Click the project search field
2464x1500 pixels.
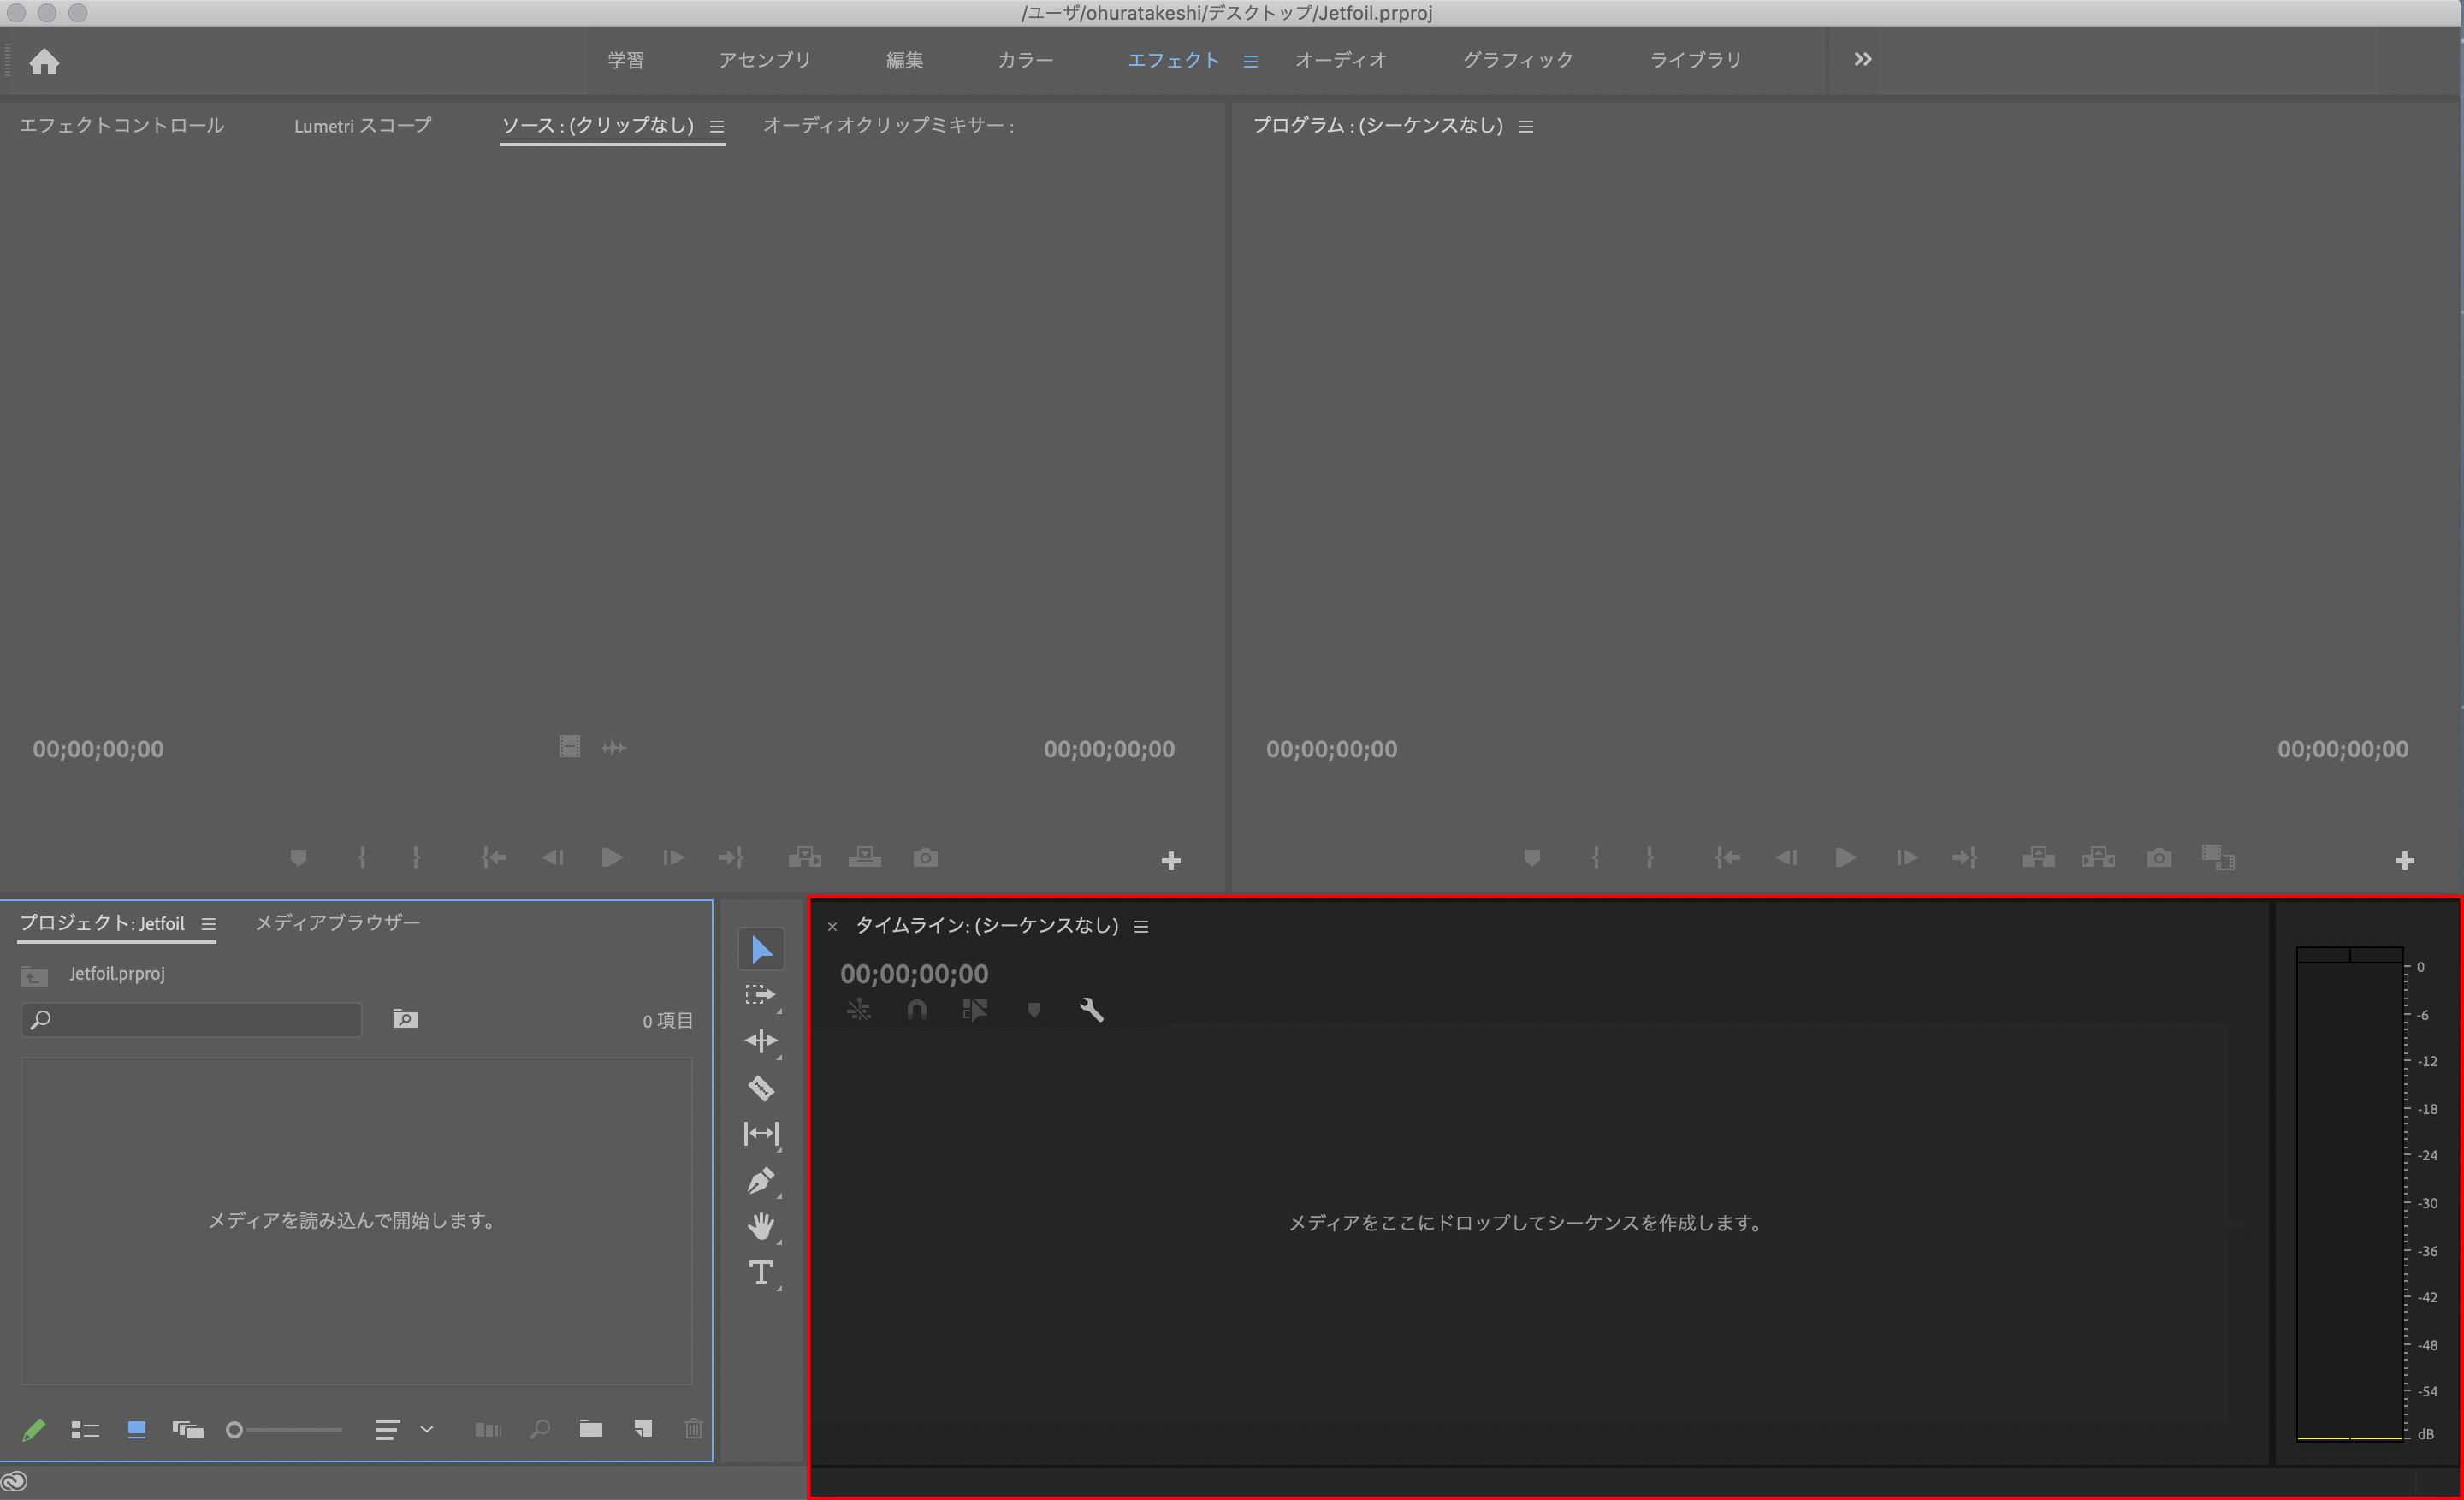coord(191,1020)
